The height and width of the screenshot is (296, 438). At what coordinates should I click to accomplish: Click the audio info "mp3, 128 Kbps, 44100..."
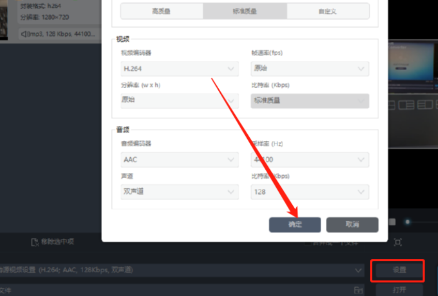[x=58, y=34]
